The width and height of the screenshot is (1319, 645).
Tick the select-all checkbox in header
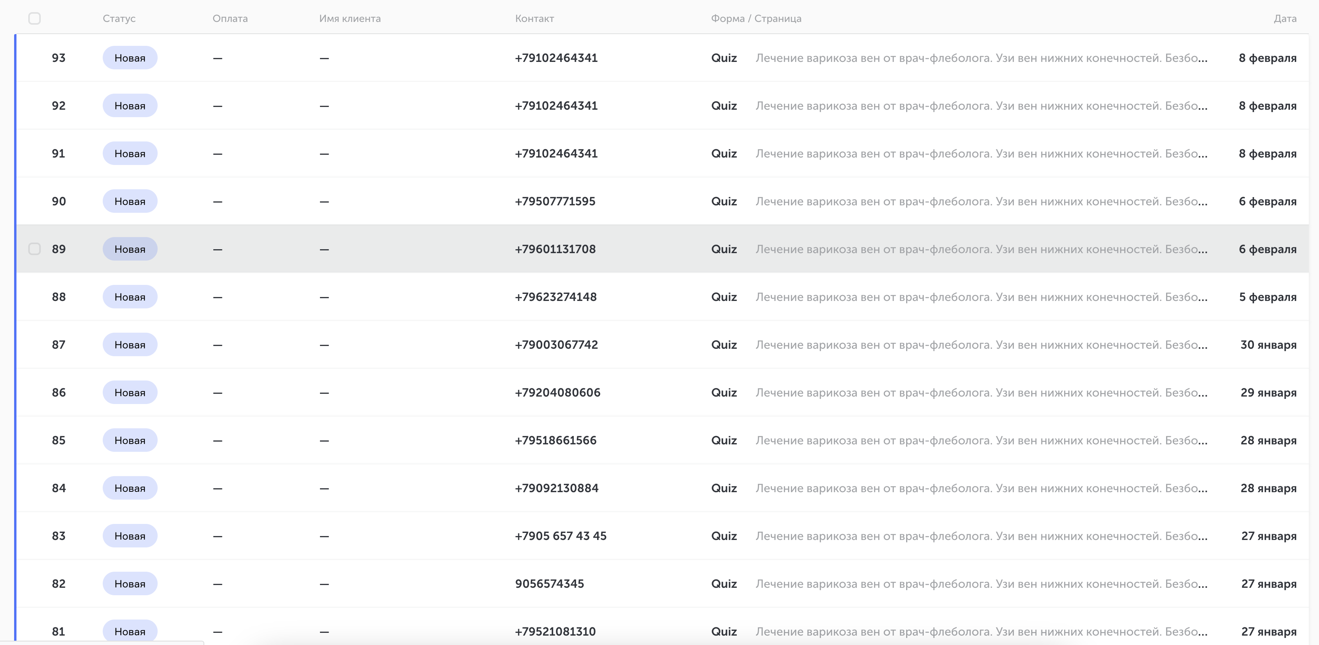pyautogui.click(x=34, y=18)
